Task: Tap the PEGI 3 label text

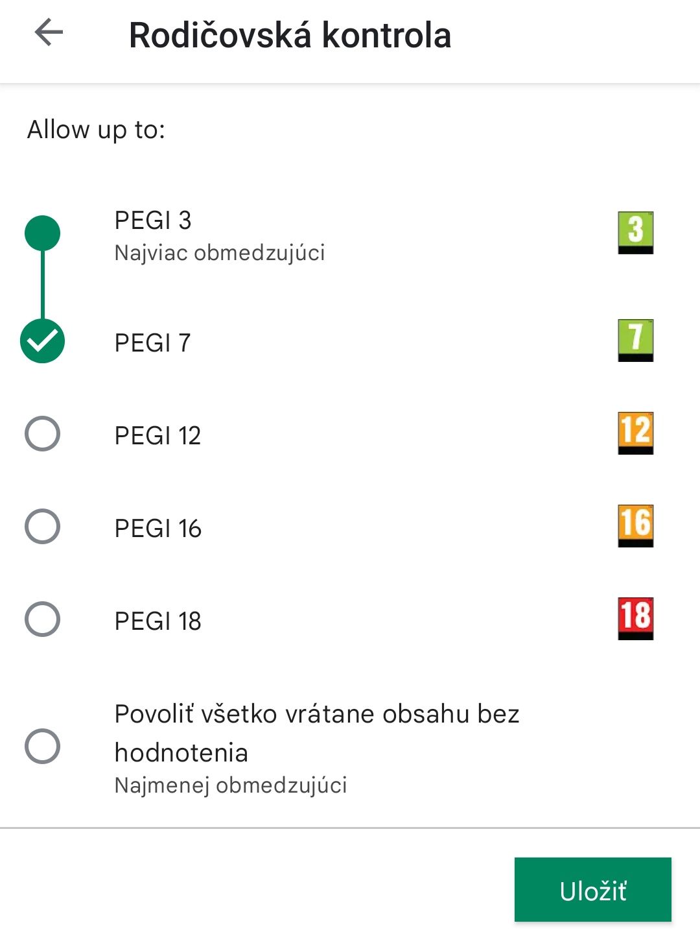Action: [153, 221]
